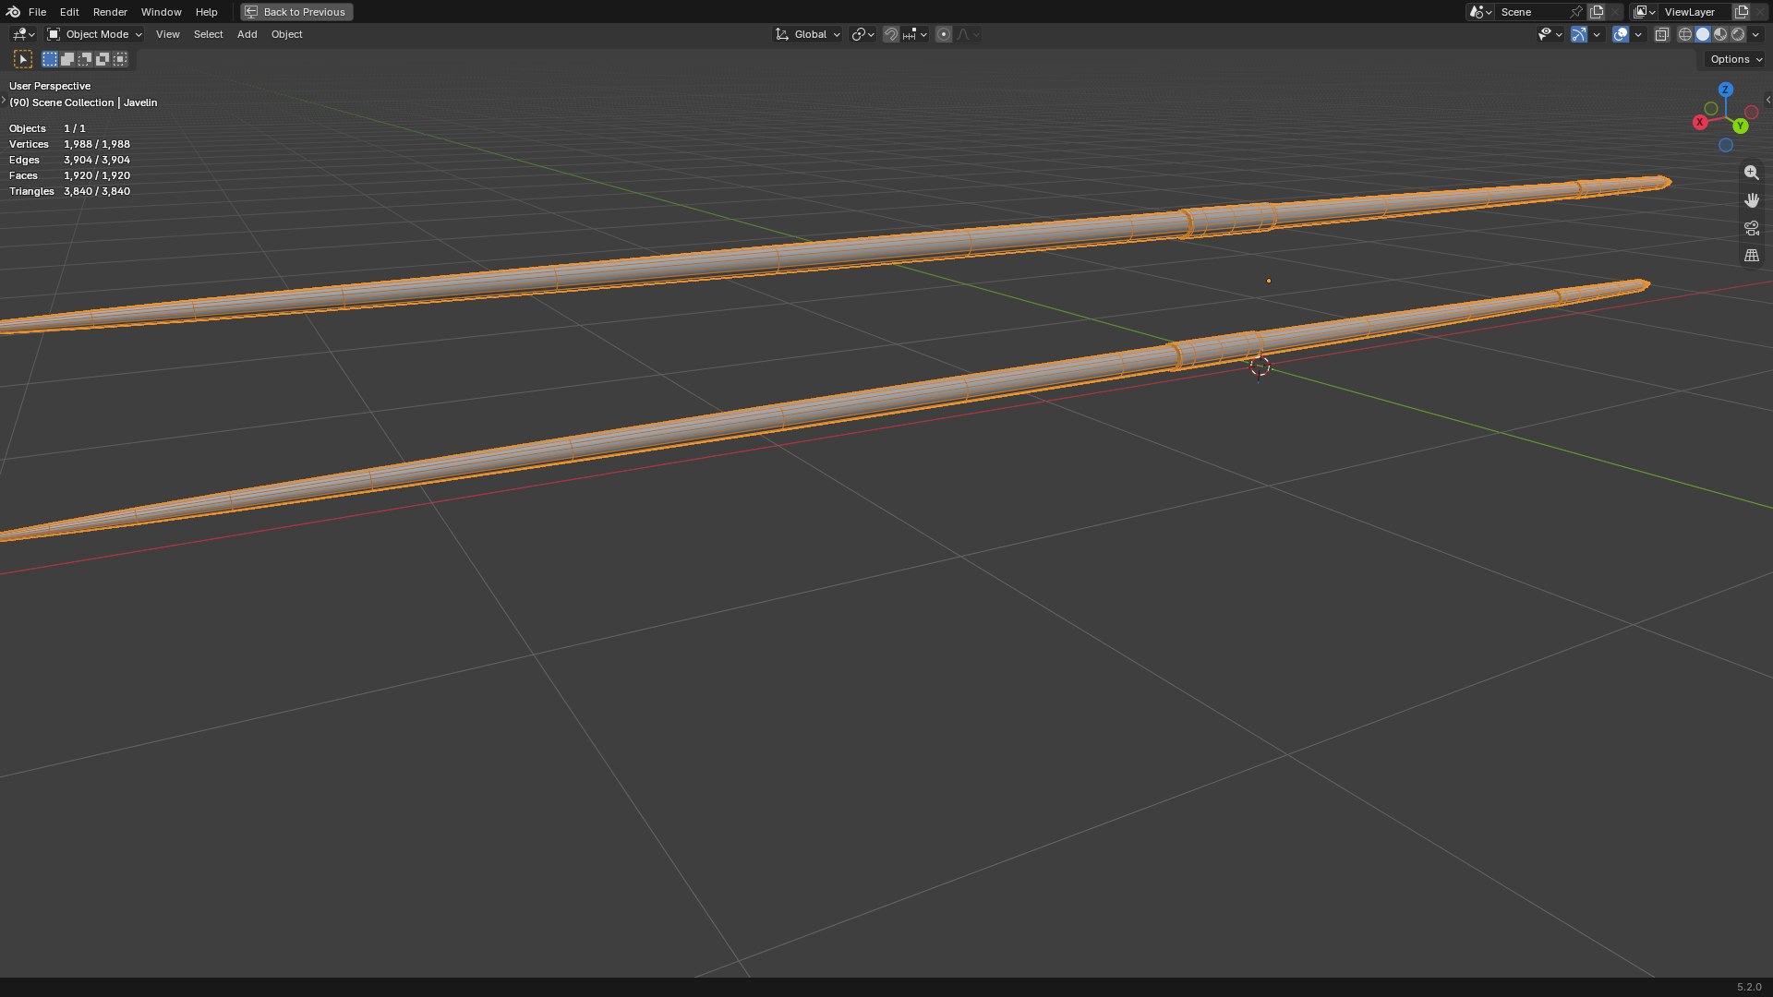The height and width of the screenshot is (997, 1773).
Task: Toggle show gizmos button
Action: (1579, 34)
